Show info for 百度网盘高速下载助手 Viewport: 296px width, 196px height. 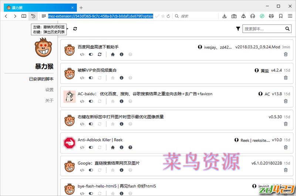(122, 54)
